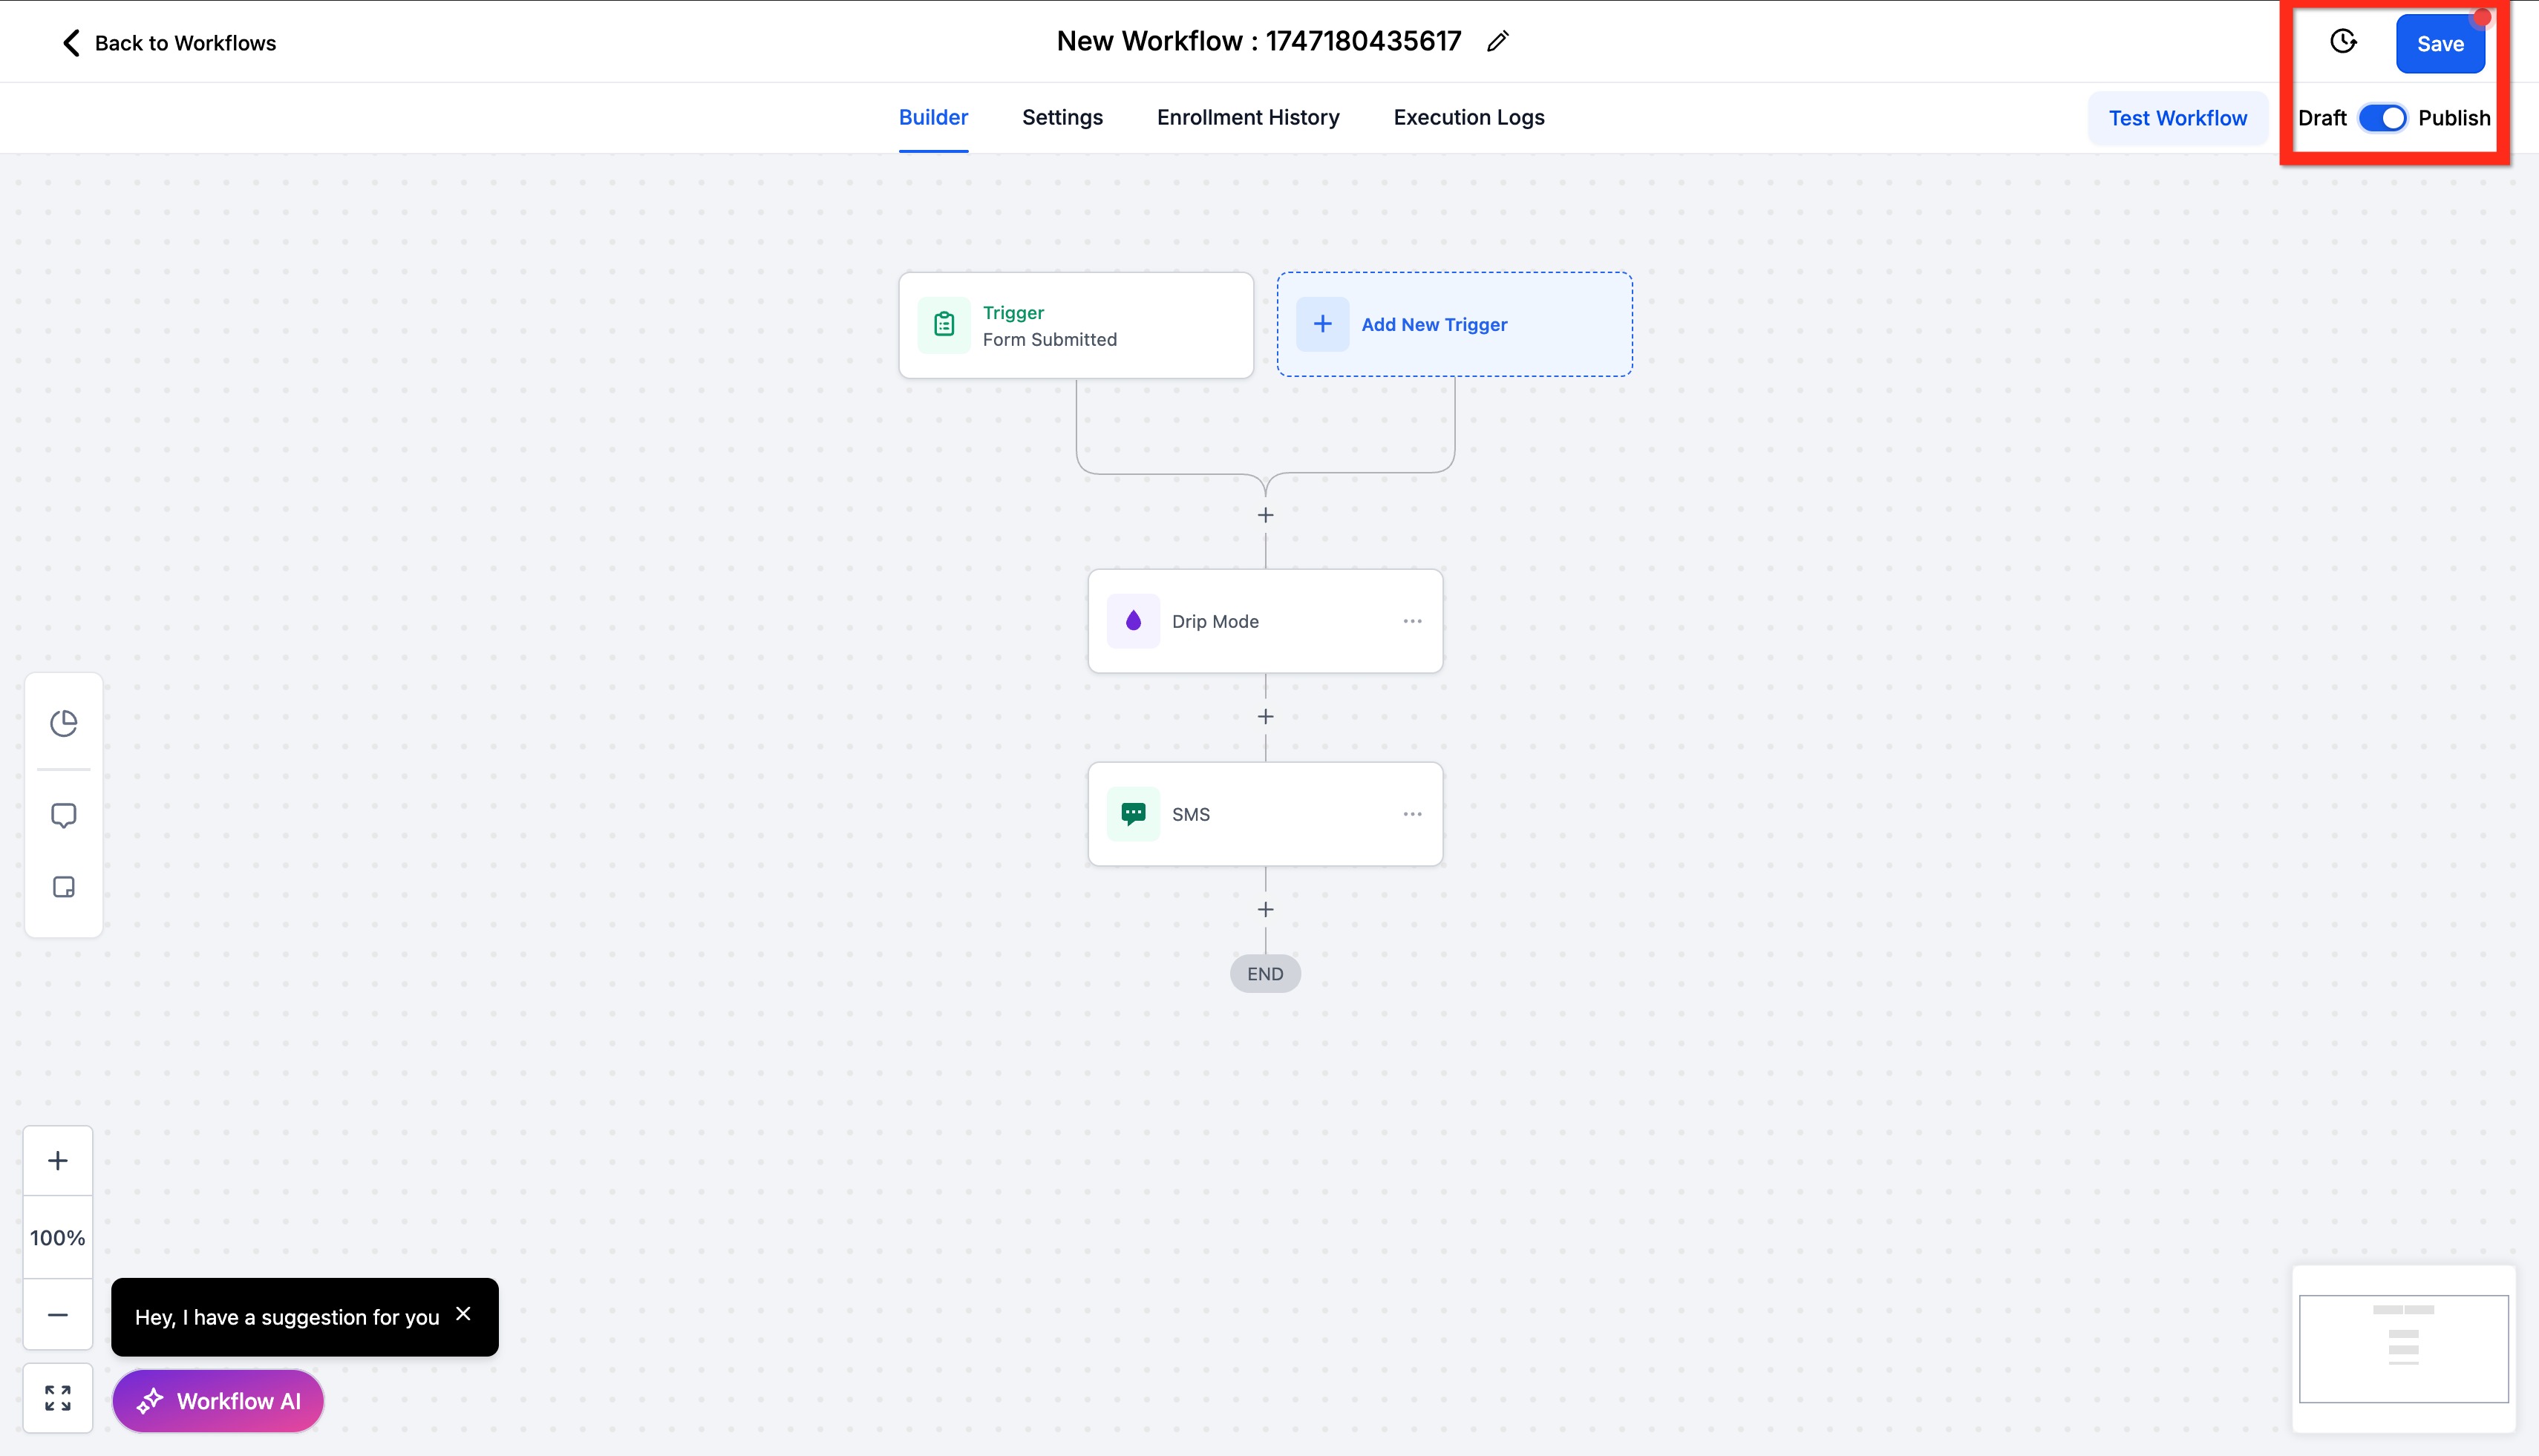Image resolution: width=2539 pixels, height=1456 pixels.
Task: Zoom out of the canvas
Action: click(58, 1315)
